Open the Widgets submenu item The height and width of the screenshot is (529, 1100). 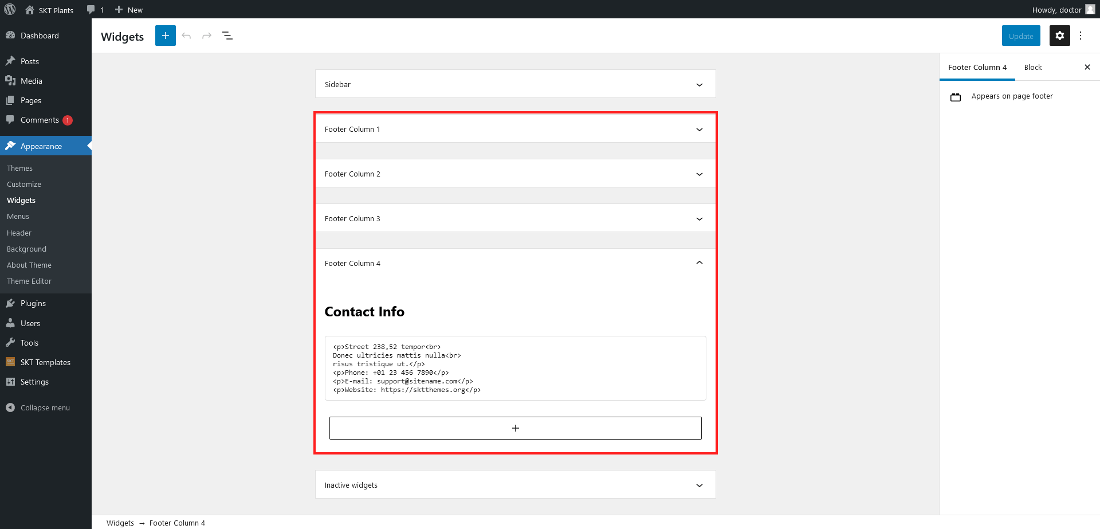pyautogui.click(x=21, y=200)
